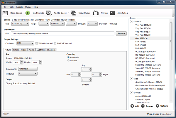This screenshot has height=118, width=176.
Task: Click the Add to Queue icon
Action: pyautogui.click(x=49, y=13)
